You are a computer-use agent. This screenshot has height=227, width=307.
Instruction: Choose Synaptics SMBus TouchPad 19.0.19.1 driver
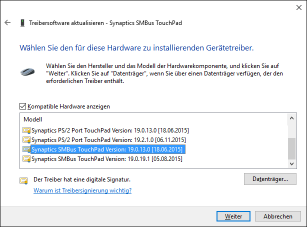tap(106, 159)
